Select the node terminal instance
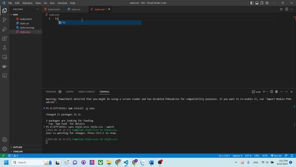296x167 pixels. (256, 92)
